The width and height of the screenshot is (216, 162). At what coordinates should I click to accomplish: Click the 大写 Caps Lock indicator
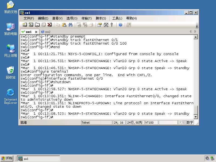tap(182, 123)
